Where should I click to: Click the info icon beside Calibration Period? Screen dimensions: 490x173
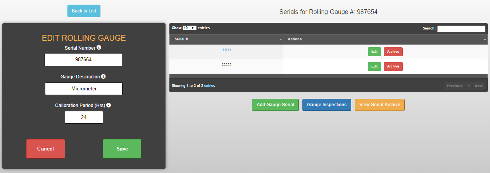[x=109, y=105]
